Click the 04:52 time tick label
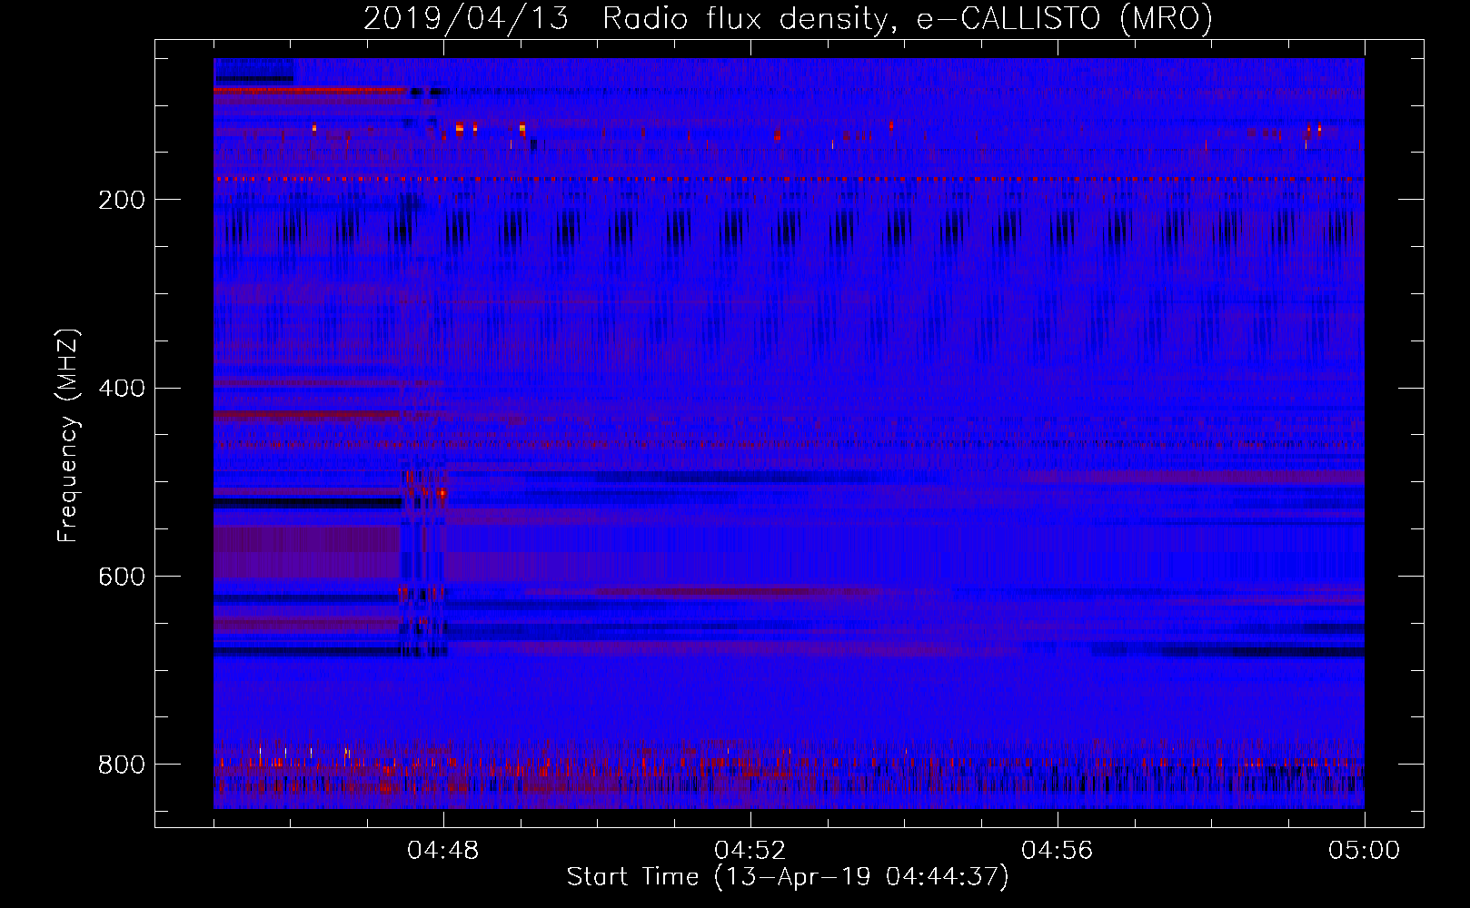 pos(750,851)
